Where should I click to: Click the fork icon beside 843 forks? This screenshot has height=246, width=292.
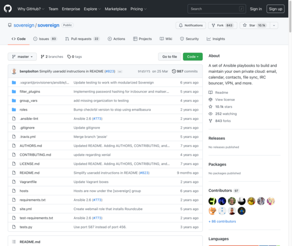(x=210, y=121)
